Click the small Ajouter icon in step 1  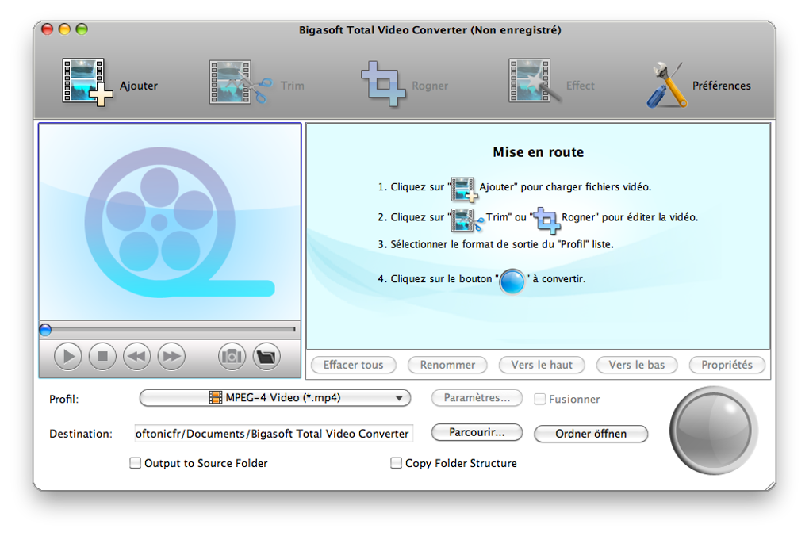pyautogui.click(x=464, y=189)
